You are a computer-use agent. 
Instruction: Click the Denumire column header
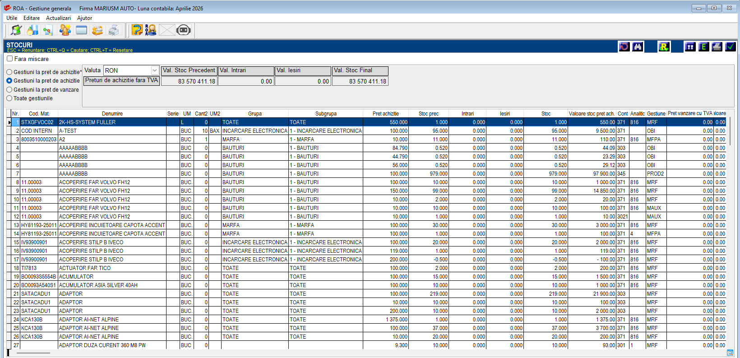pyautogui.click(x=112, y=114)
